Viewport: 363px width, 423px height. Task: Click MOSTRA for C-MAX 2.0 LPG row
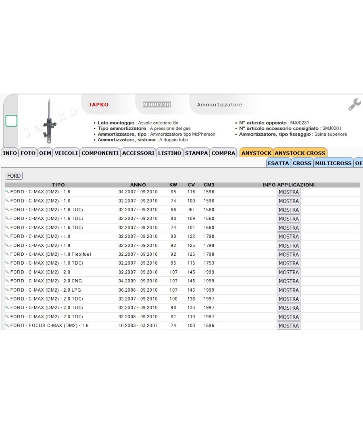click(289, 290)
